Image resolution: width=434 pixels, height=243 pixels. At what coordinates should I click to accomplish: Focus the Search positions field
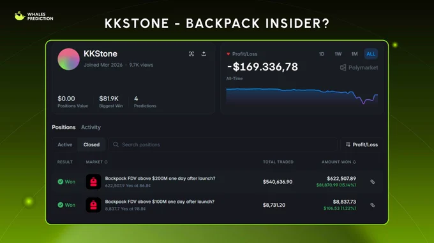(223, 144)
